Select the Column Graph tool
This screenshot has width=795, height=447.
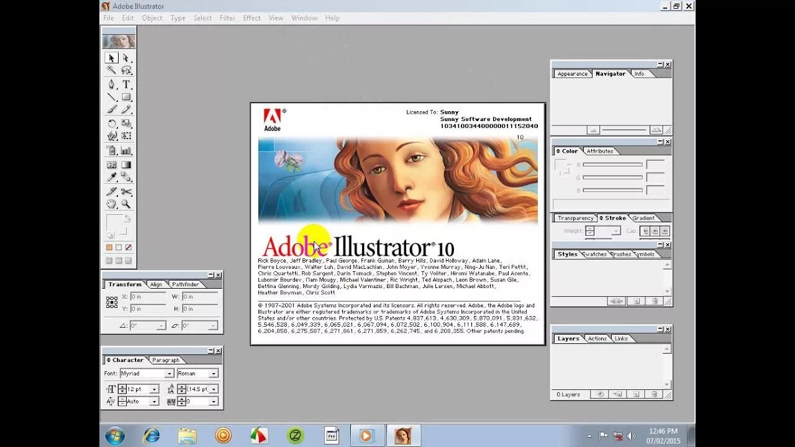click(x=126, y=150)
